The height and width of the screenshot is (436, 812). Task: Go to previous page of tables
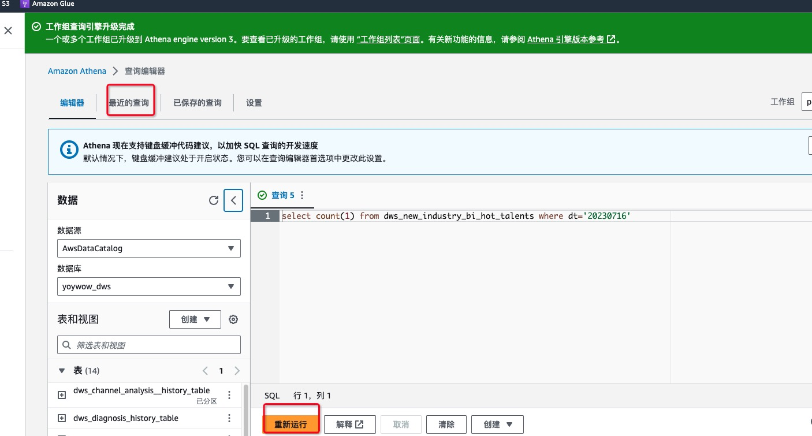205,371
